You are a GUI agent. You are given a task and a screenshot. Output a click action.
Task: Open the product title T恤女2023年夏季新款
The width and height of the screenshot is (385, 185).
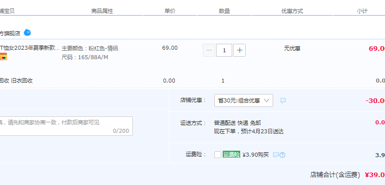point(29,48)
